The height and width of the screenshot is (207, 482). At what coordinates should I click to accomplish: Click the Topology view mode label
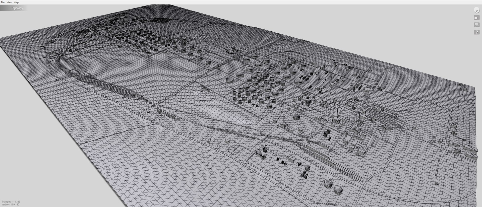point(17,8)
